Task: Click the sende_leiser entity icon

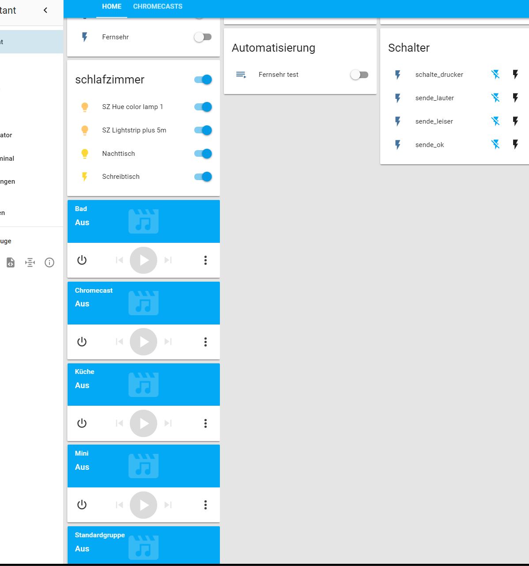Action: 398,121
